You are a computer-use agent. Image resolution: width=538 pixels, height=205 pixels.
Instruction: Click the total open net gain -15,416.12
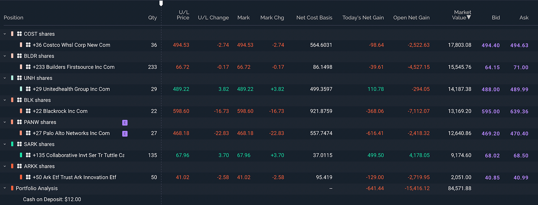click(417, 188)
